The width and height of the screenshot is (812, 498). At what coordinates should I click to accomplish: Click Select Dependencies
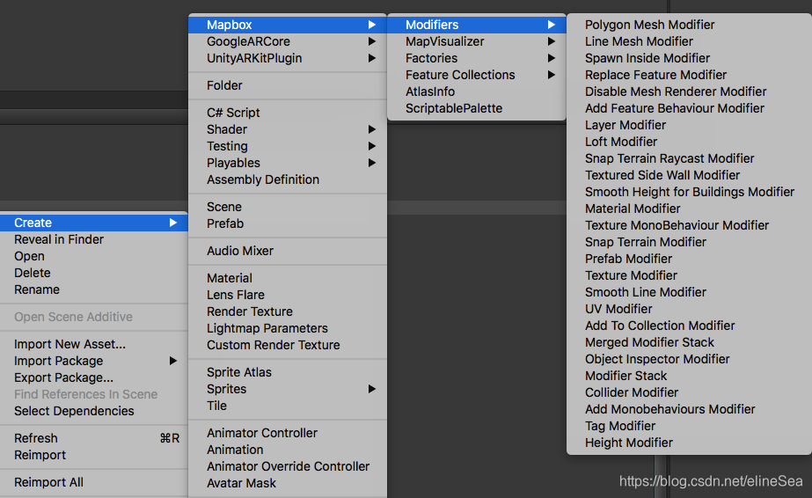click(94, 411)
